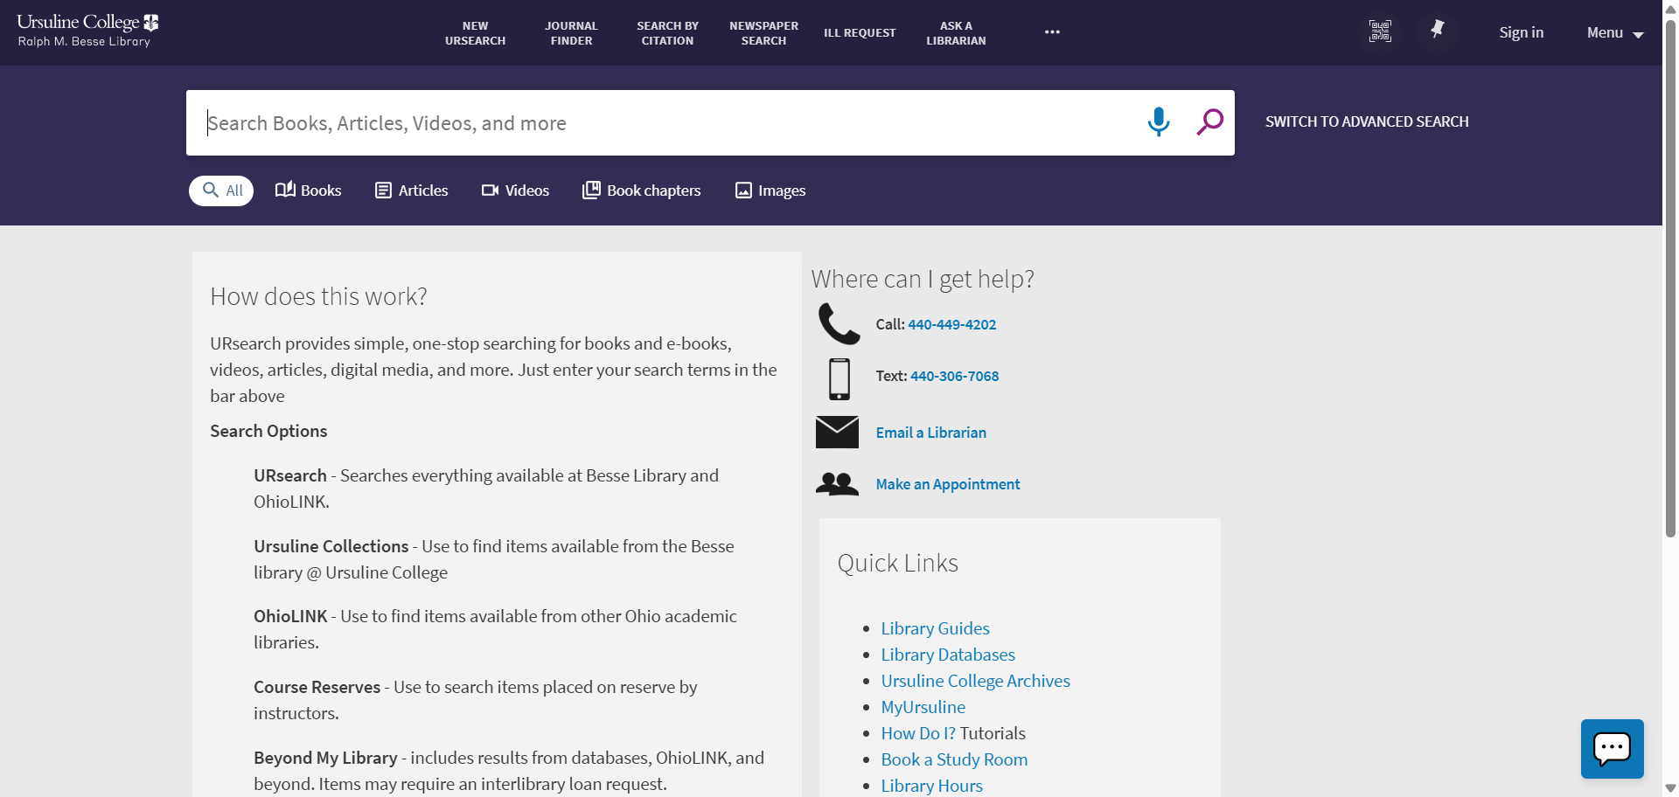Filter results to Books only
The height and width of the screenshot is (797, 1679).
click(x=308, y=190)
